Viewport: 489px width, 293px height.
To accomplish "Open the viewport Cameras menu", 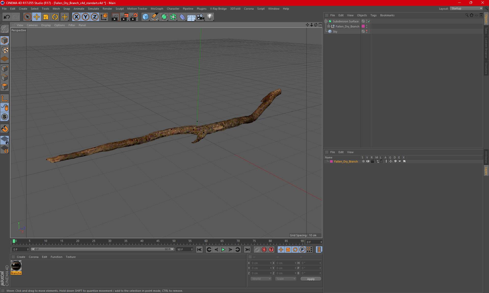I will 32,25.
